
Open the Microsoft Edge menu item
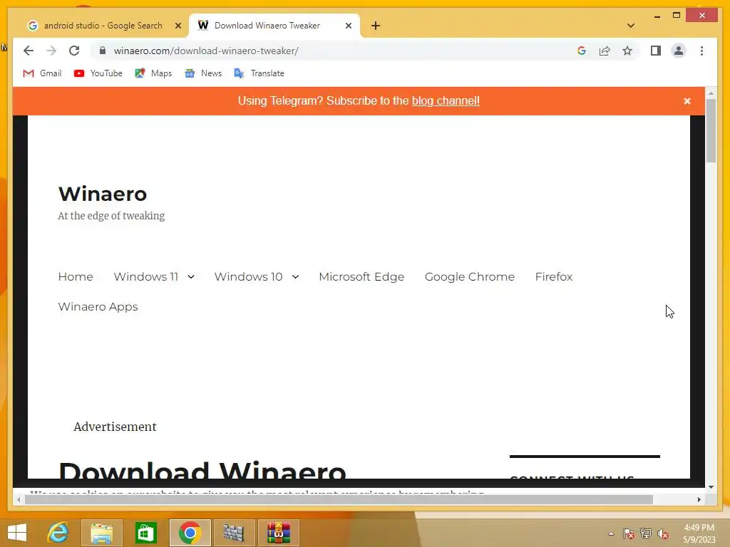(x=361, y=277)
